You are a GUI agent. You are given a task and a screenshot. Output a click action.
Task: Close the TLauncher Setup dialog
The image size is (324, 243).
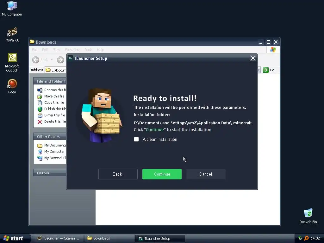click(253, 58)
